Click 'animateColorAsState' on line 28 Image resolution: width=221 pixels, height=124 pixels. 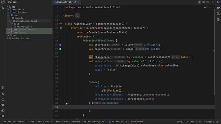(146, 61)
